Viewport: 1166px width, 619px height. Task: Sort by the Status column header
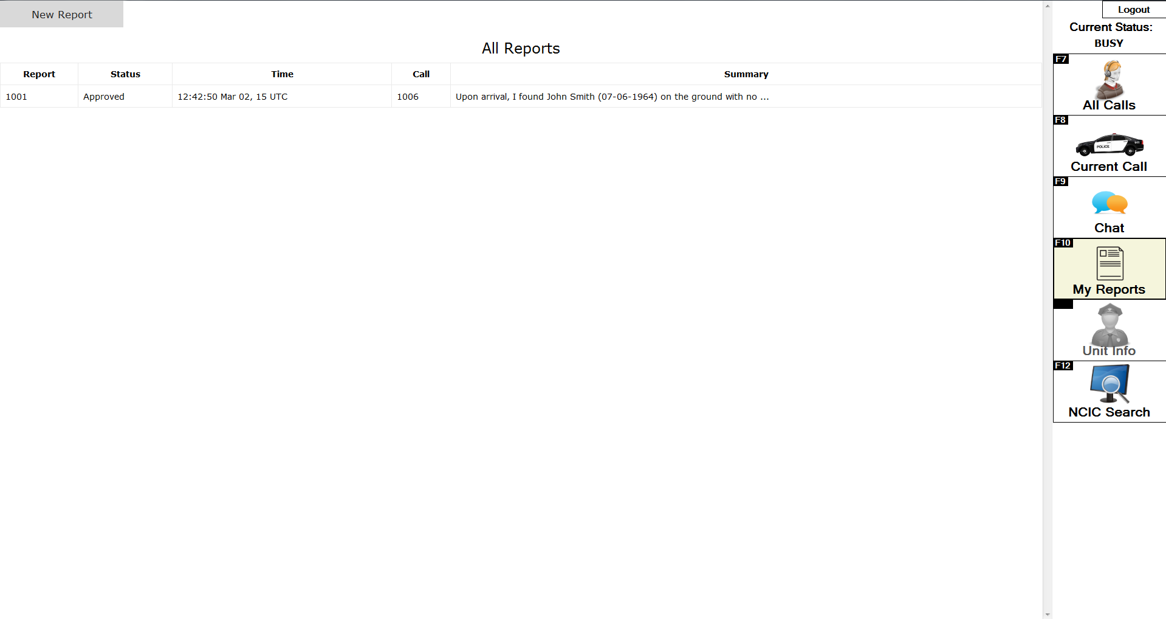[125, 74]
